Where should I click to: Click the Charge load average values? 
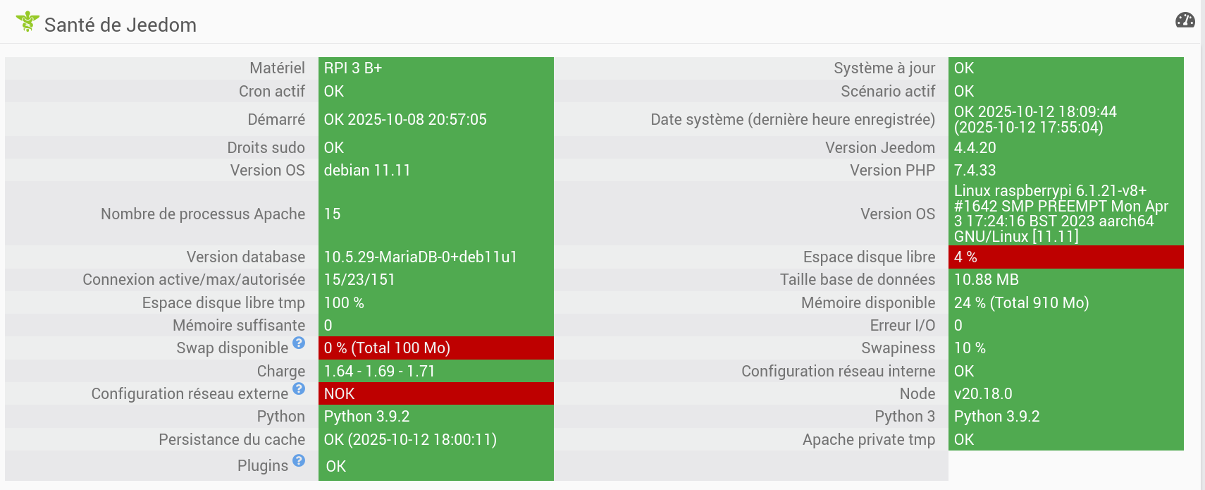tap(379, 371)
